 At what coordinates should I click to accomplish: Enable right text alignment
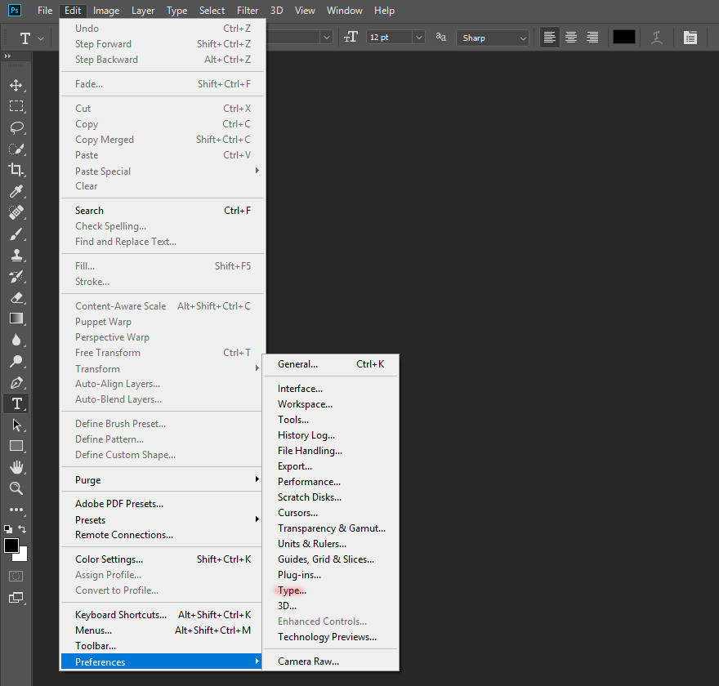592,38
